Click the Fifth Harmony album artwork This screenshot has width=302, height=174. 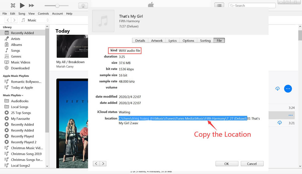click(72, 123)
